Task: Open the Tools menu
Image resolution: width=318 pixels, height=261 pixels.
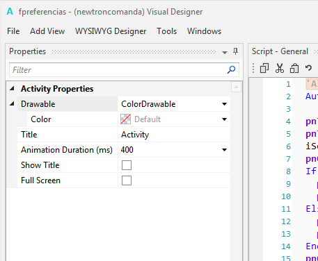Action: coord(166,31)
